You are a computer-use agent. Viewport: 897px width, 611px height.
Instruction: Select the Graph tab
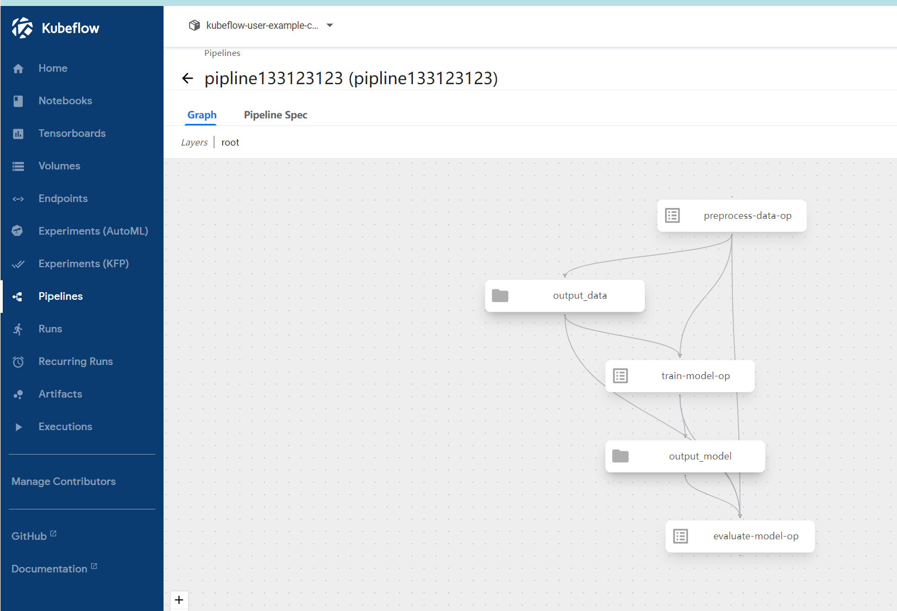point(202,115)
